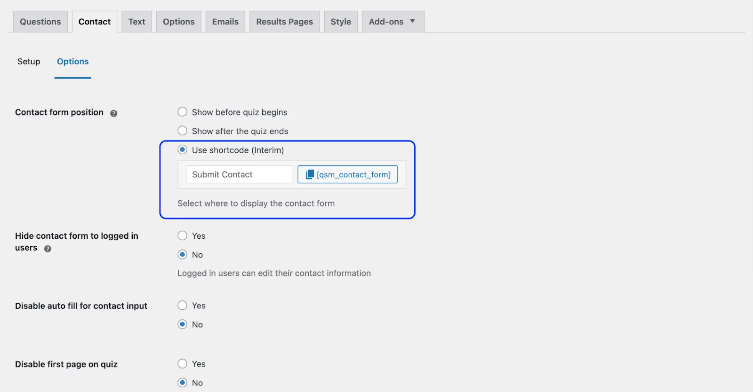Set Disable auto fill to No

[x=183, y=324]
